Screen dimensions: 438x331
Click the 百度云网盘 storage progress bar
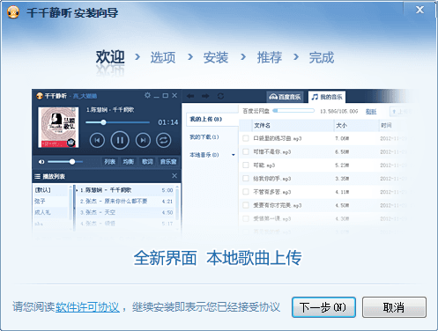293,111
